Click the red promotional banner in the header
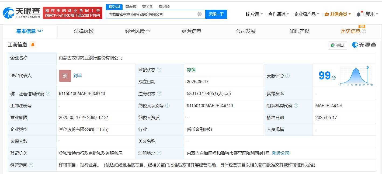 point(72,13)
